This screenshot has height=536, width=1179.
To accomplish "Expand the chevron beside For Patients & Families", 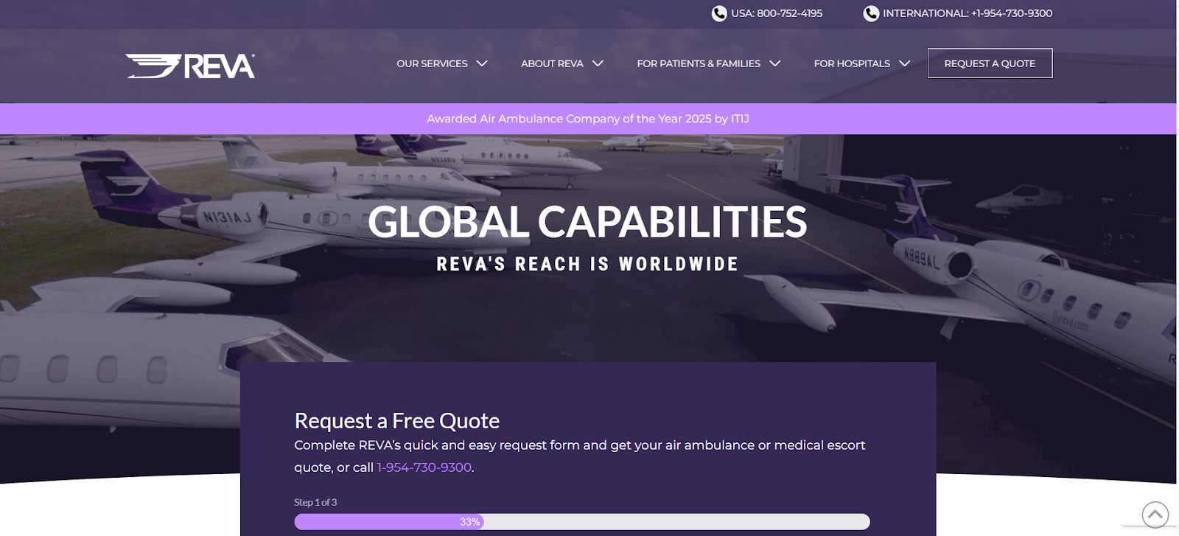I will pos(774,63).
